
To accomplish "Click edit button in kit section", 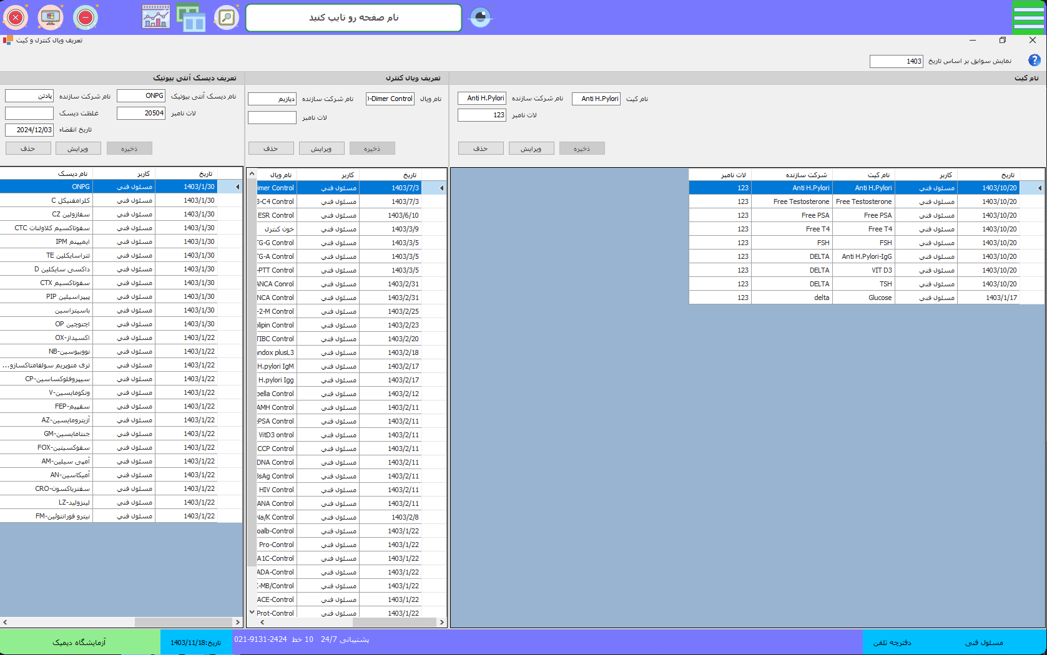I will 531,148.
